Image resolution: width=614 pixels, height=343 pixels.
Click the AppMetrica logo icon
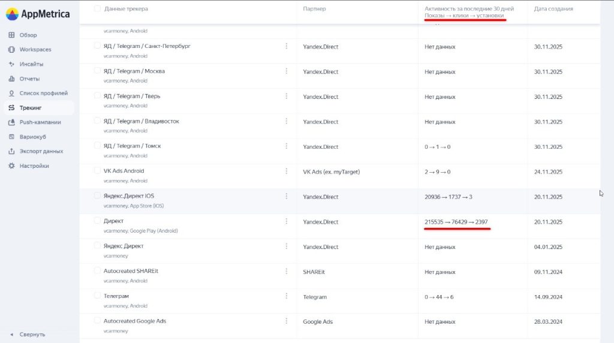point(12,14)
